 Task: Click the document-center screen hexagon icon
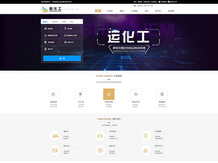tap(55, 150)
